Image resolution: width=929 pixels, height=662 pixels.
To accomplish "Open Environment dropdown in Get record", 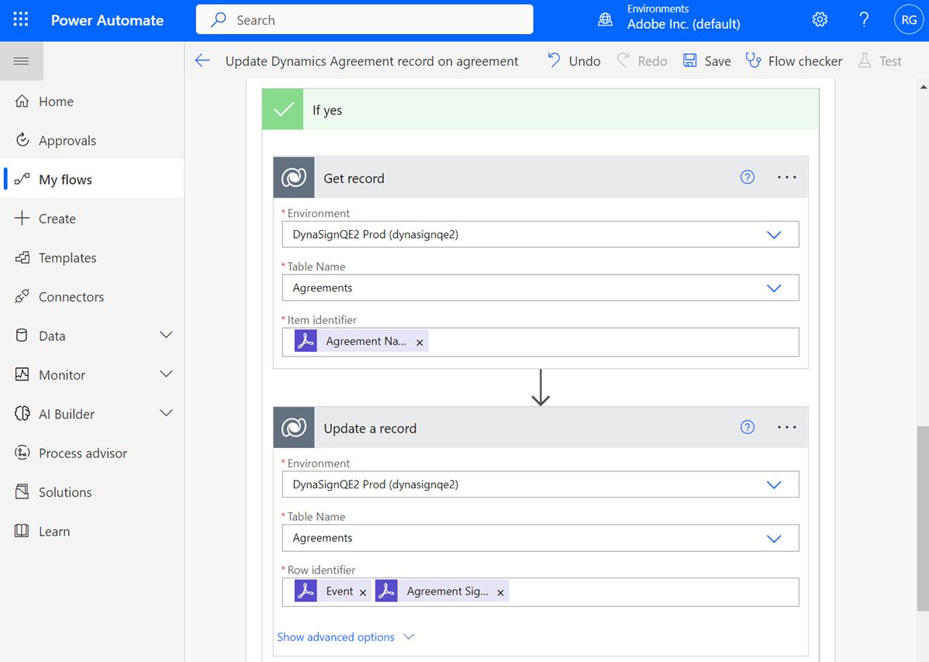I will pyautogui.click(x=540, y=234).
